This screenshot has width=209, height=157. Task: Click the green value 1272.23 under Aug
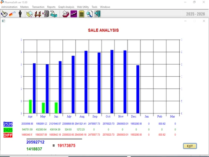pos(81,129)
